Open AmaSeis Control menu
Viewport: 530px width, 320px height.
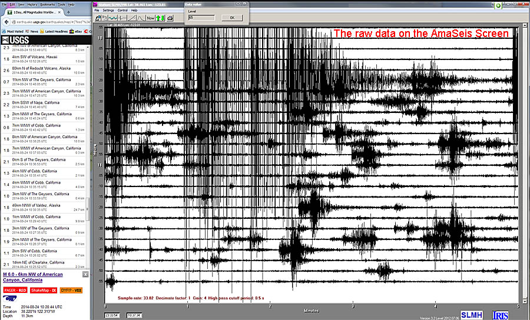122,11
